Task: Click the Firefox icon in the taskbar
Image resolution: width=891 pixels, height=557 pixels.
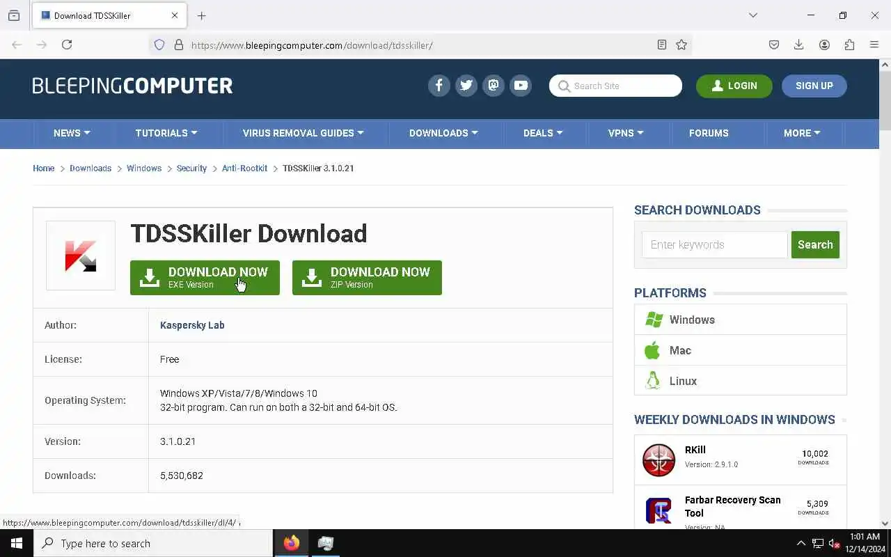Action: pos(292,543)
